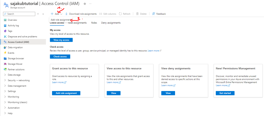
Task: Select the Storage Mover icon
Action: 5,64
